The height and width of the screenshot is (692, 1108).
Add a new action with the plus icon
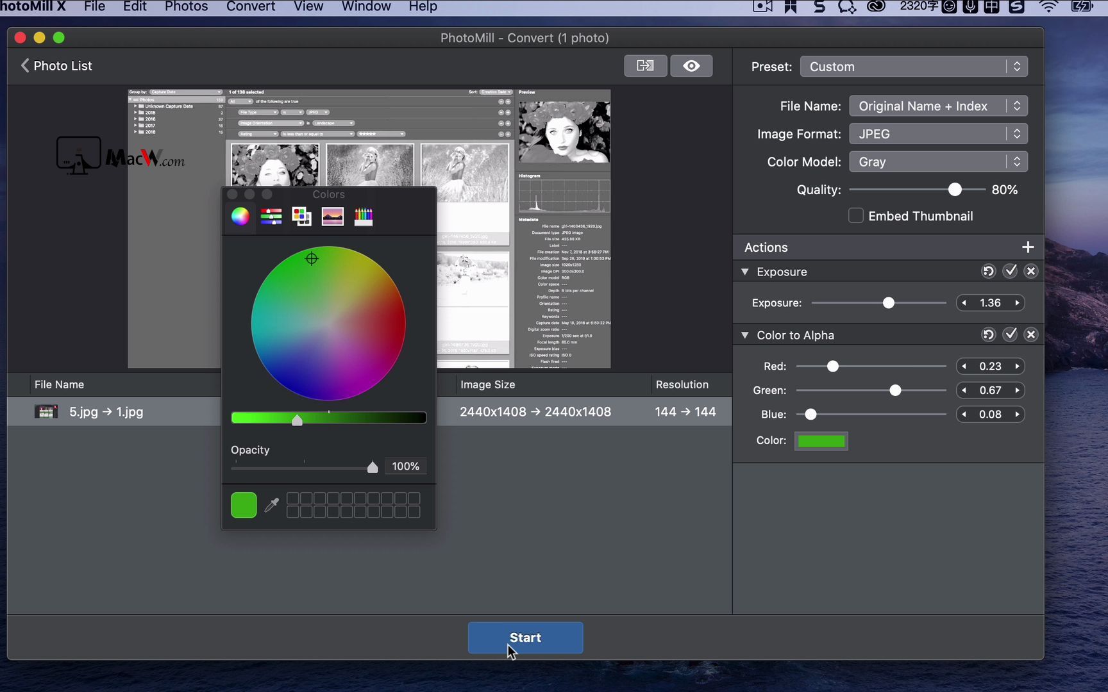coord(1028,247)
